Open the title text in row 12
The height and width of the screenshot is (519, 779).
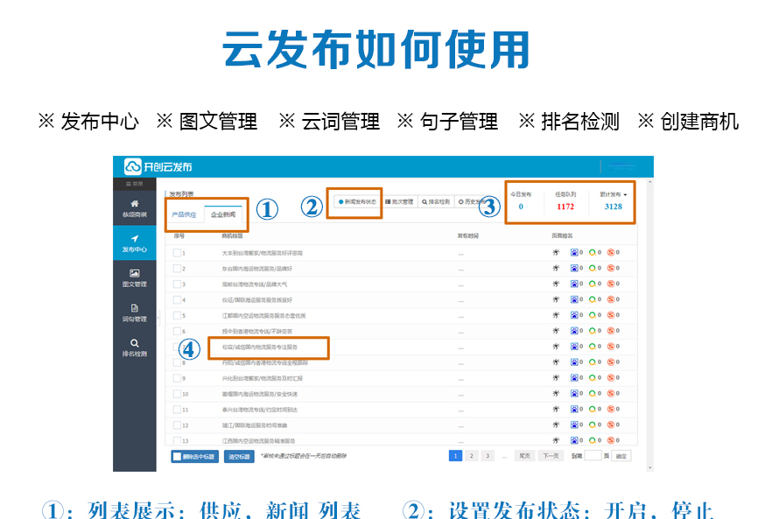[x=255, y=425]
